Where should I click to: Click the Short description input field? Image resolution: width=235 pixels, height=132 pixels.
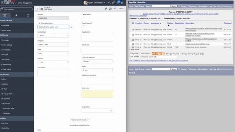pos(53,27)
